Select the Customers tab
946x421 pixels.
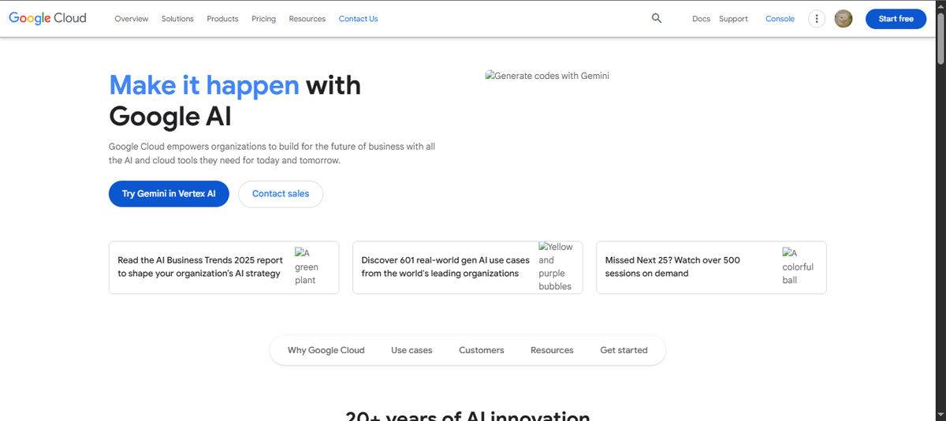[481, 350]
